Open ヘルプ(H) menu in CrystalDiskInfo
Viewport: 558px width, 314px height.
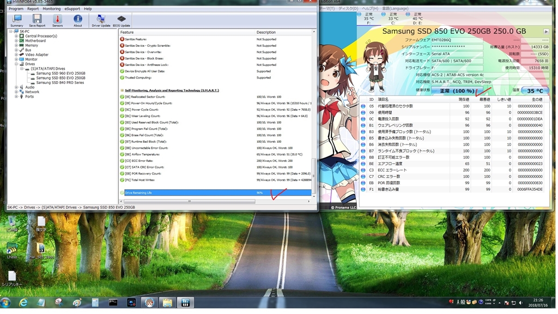click(x=370, y=9)
